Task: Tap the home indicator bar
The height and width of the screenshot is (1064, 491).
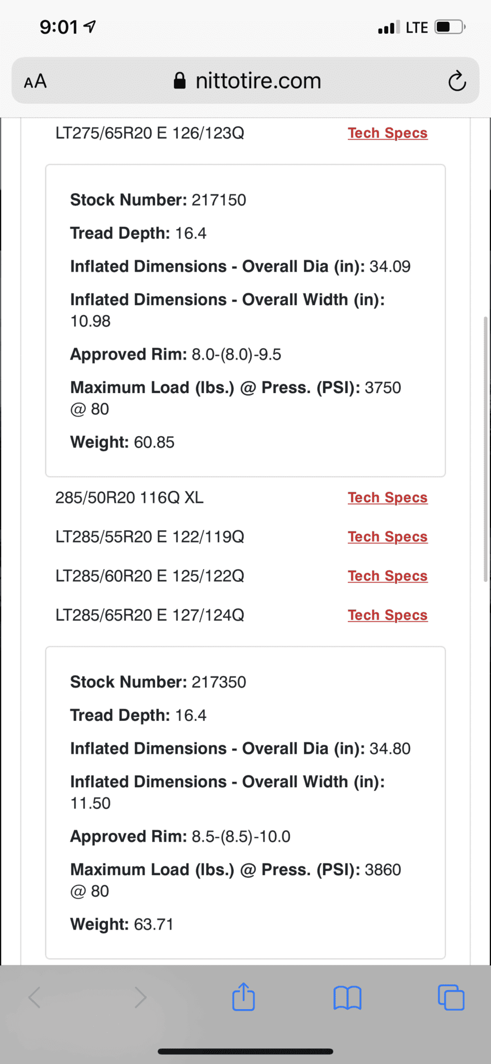Action: point(246,1051)
